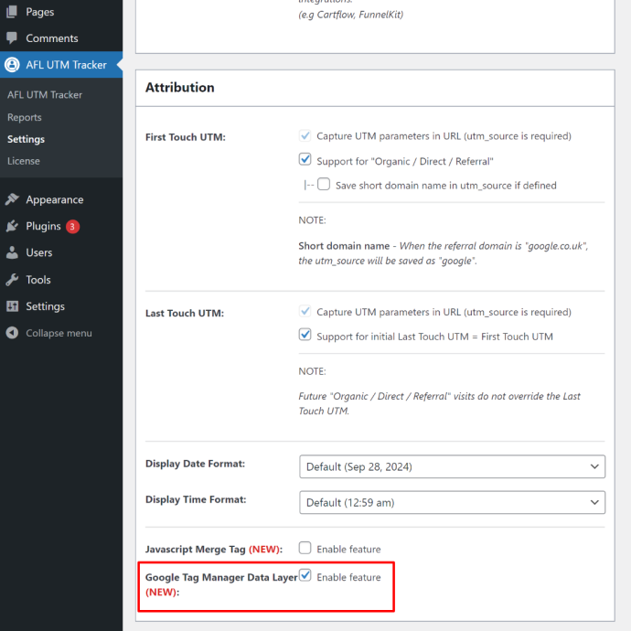
Task: Click the '(e.g Cartflow, FunnelKit)' text
Action: (x=350, y=15)
